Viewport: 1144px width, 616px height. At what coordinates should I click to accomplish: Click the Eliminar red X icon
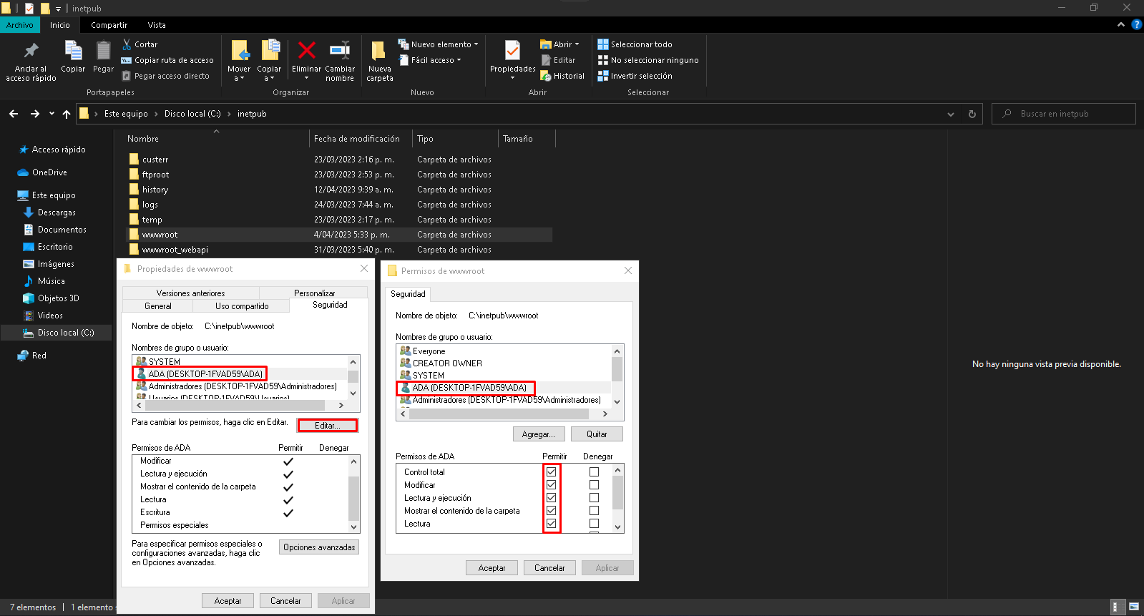[306, 51]
